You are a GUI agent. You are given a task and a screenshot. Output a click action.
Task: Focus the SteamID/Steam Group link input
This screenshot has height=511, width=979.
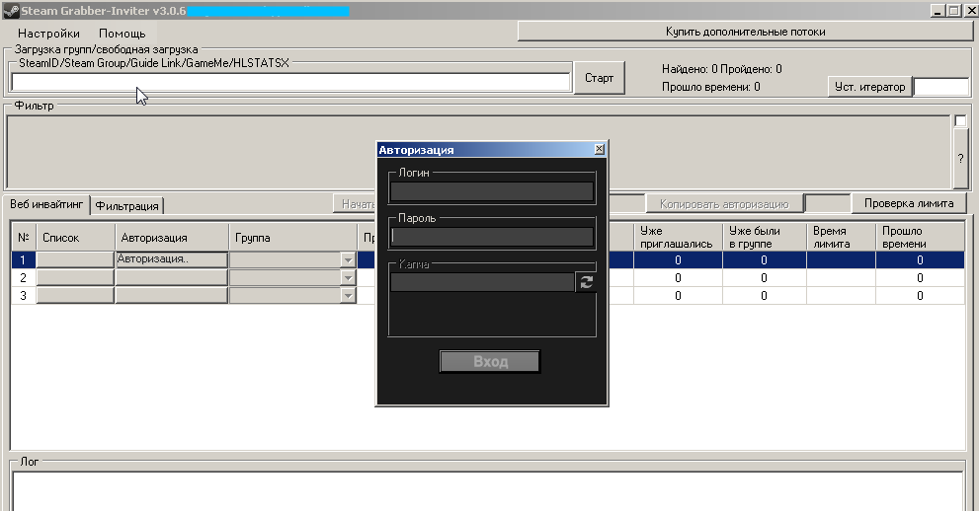pyautogui.click(x=290, y=82)
